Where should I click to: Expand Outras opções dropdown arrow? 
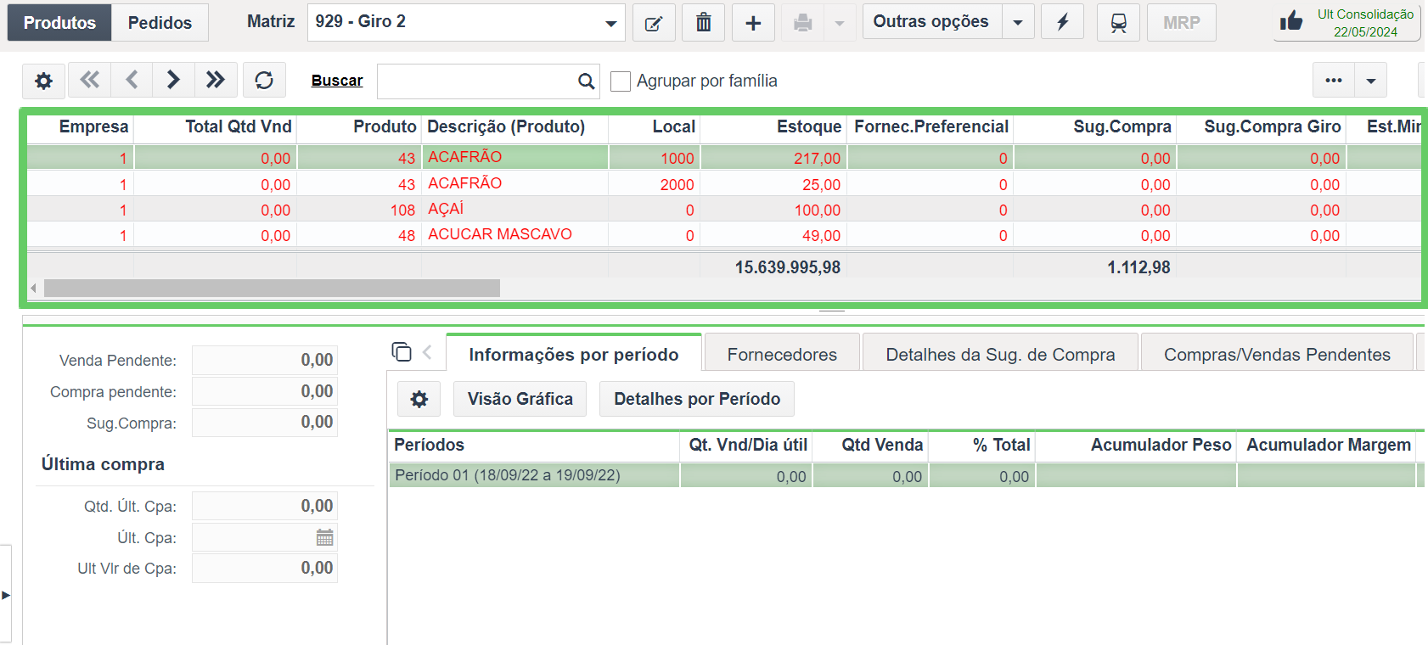tap(1018, 23)
